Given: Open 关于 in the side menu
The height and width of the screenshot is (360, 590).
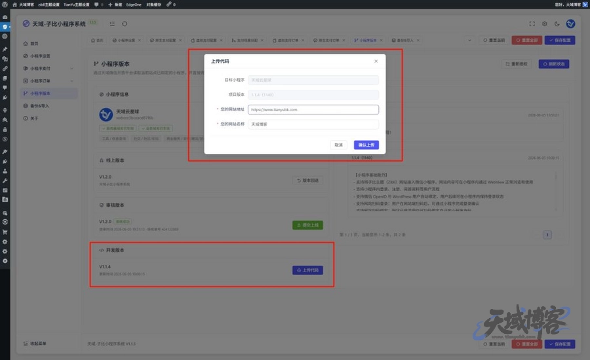Looking at the screenshot, I should coord(49,118).
